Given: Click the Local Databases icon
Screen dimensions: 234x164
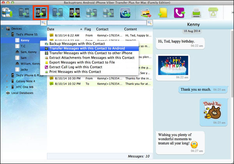Looking at the screenshot, I should coord(8,93).
